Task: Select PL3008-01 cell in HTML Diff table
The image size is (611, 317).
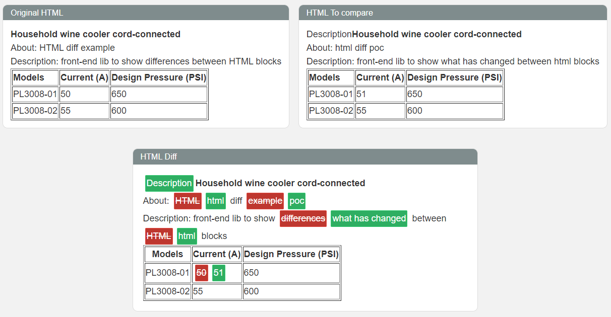Action: [x=168, y=273]
